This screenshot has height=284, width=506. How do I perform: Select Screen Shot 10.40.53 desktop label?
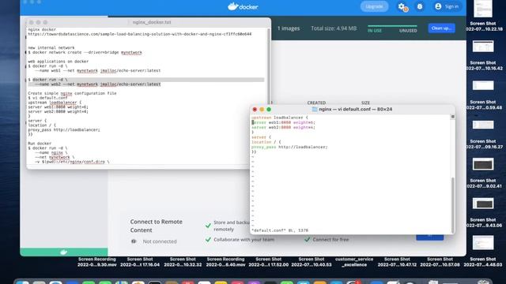click(x=311, y=262)
